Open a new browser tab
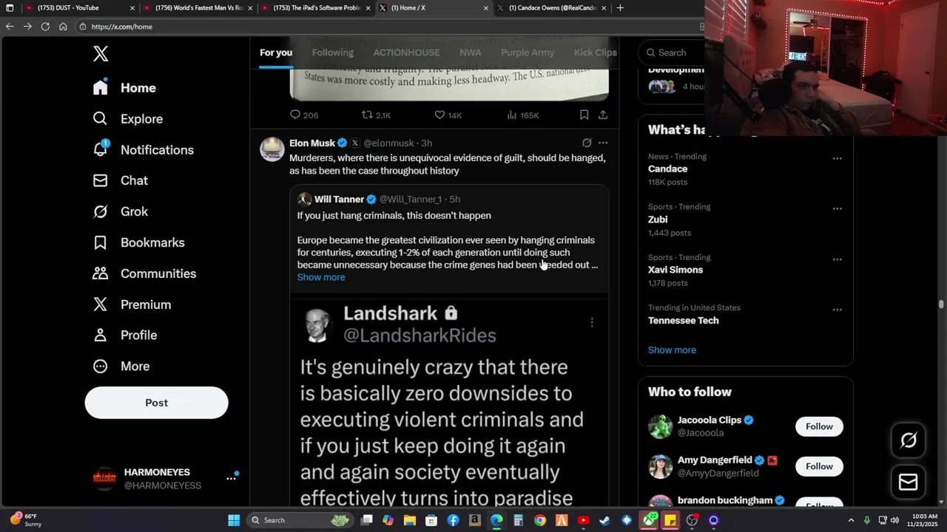This screenshot has width=947, height=532. pyautogui.click(x=620, y=7)
